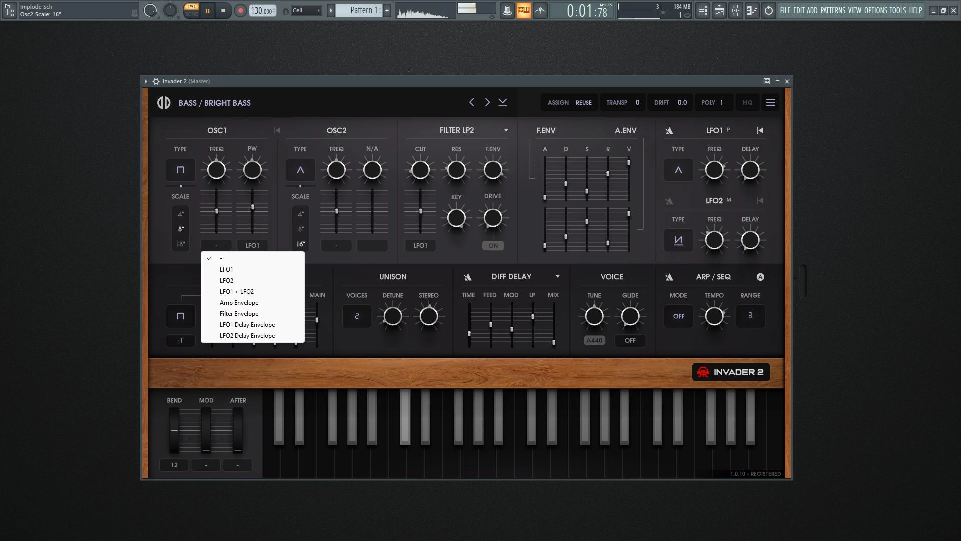Select LFO2 Delay Envelope entry
Viewport: 961px width, 541px height.
pos(253,336)
